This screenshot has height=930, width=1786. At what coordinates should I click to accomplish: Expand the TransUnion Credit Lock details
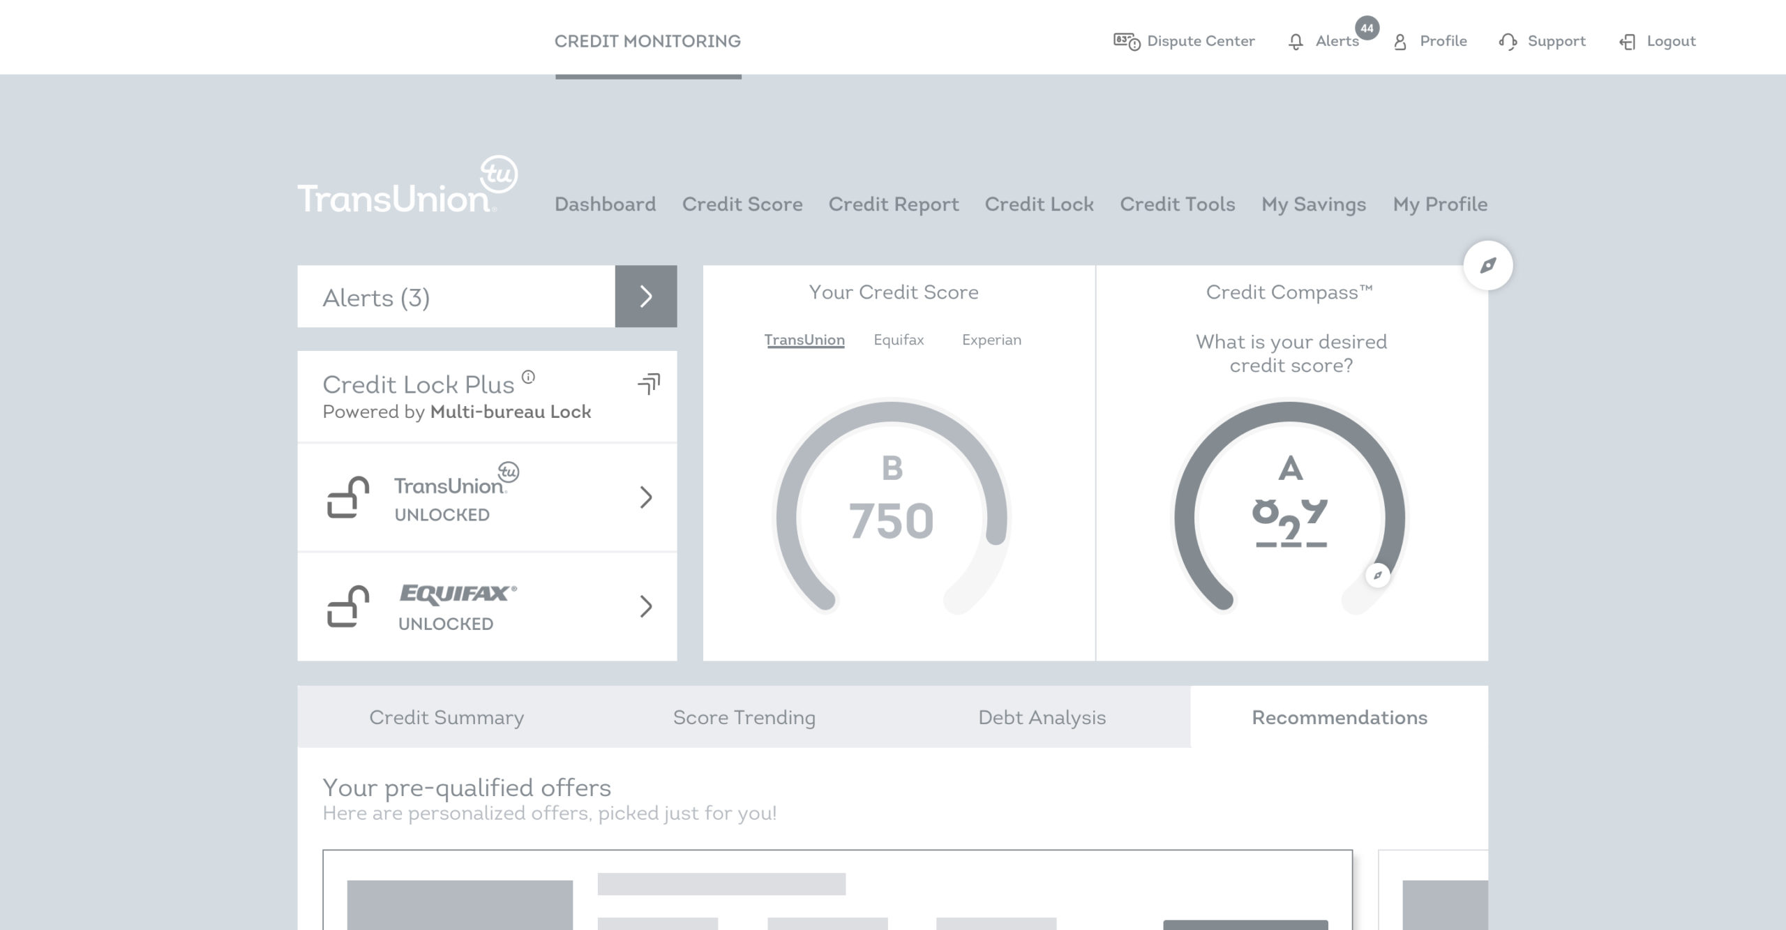pyautogui.click(x=646, y=496)
